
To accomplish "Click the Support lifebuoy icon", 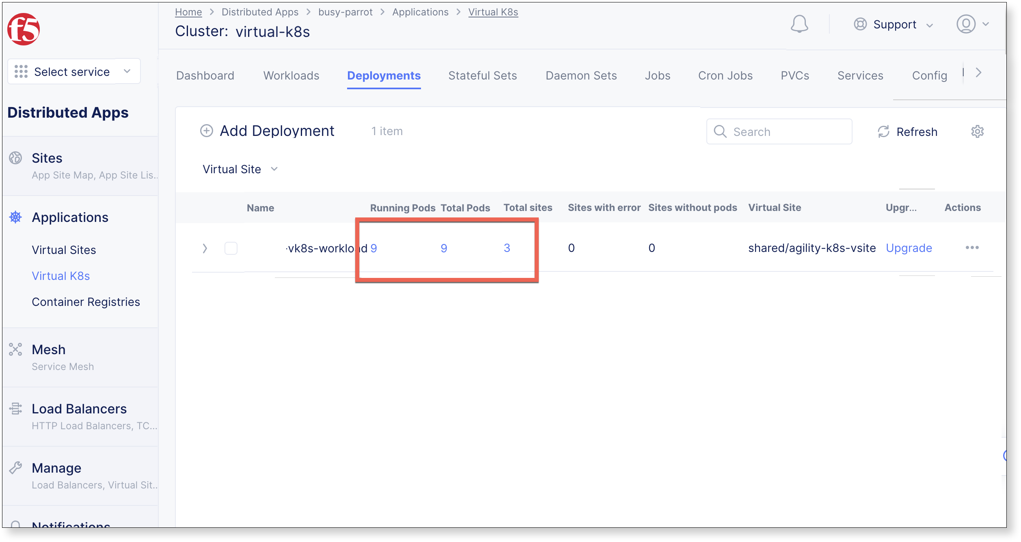I will click(x=860, y=24).
